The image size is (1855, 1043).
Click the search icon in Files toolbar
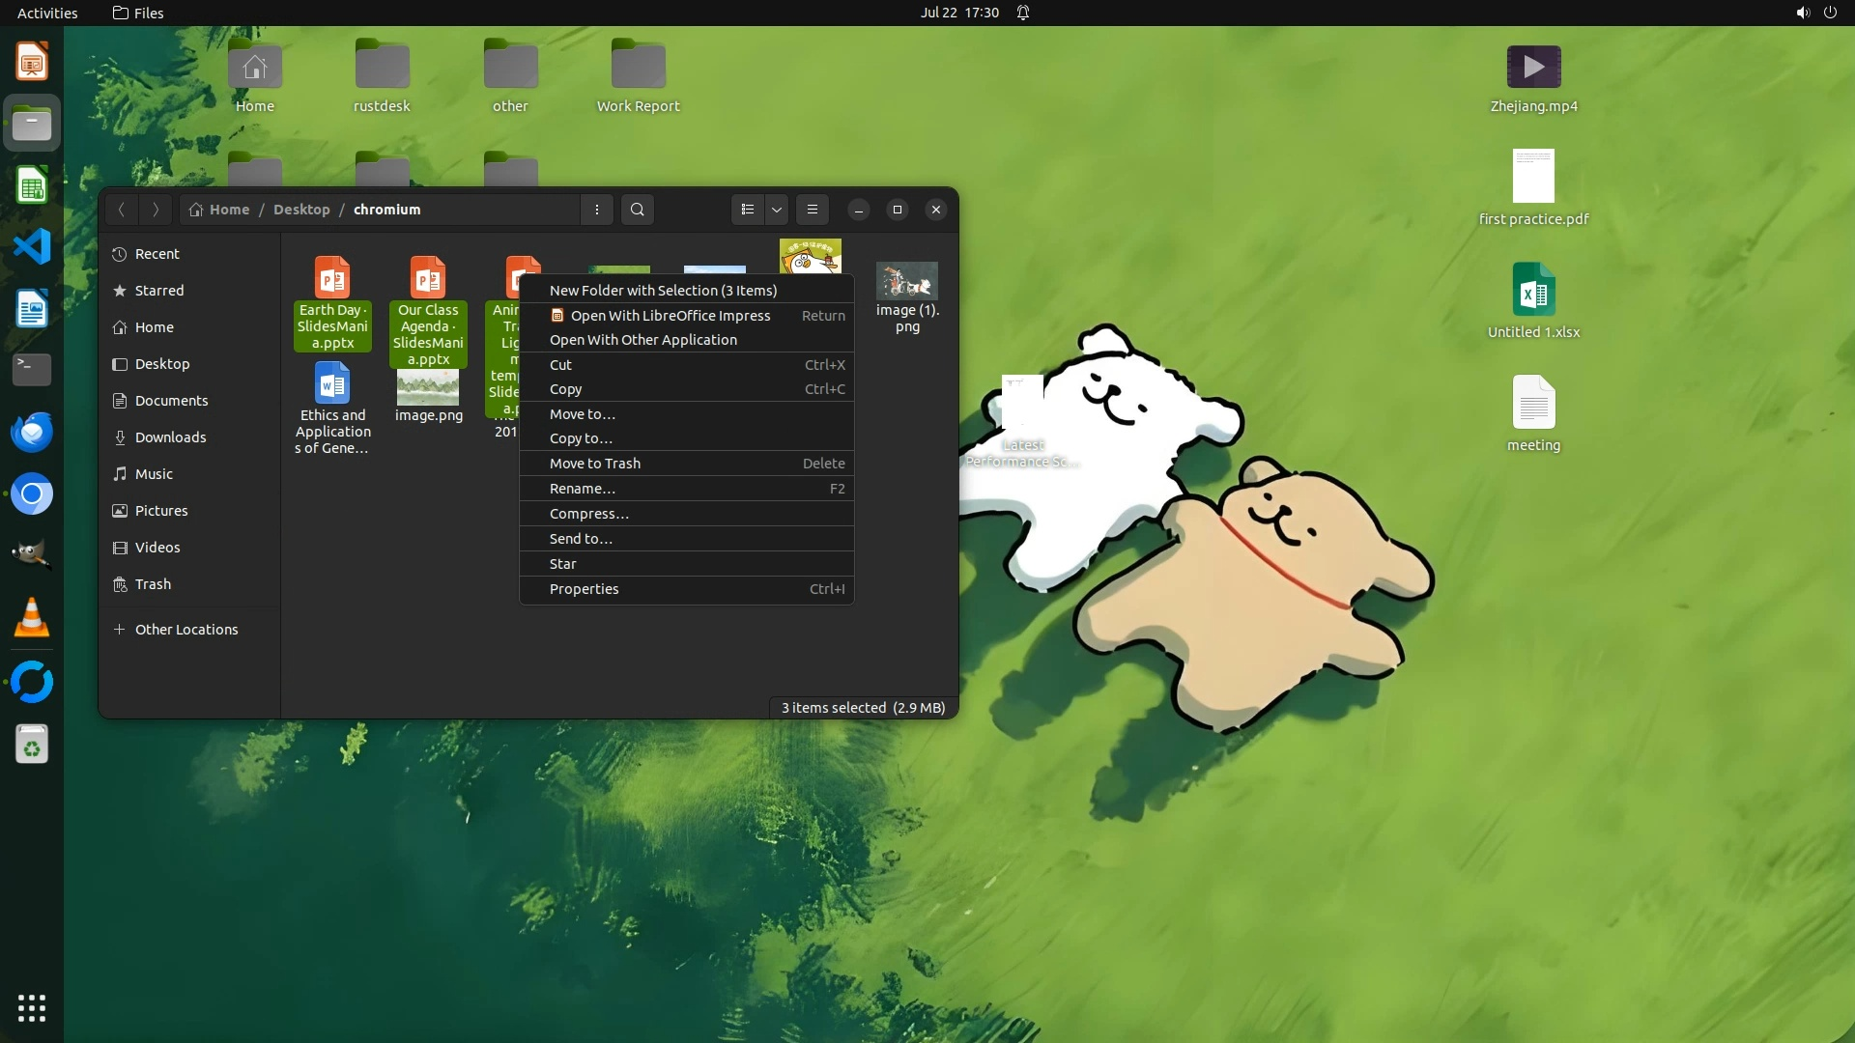[x=637, y=210]
